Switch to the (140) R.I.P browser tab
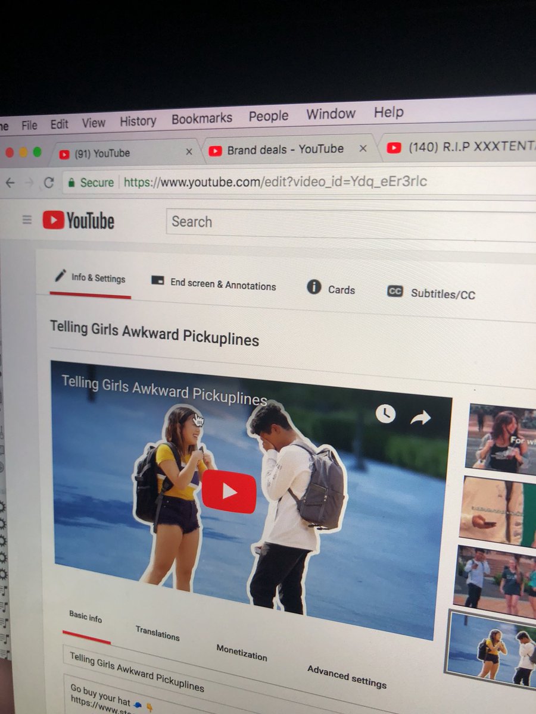 [x=459, y=147]
